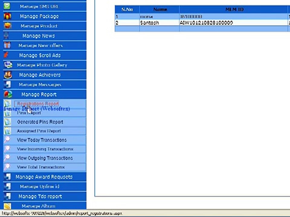Click the Assigned Pins Report document icon

click(x=8, y=131)
